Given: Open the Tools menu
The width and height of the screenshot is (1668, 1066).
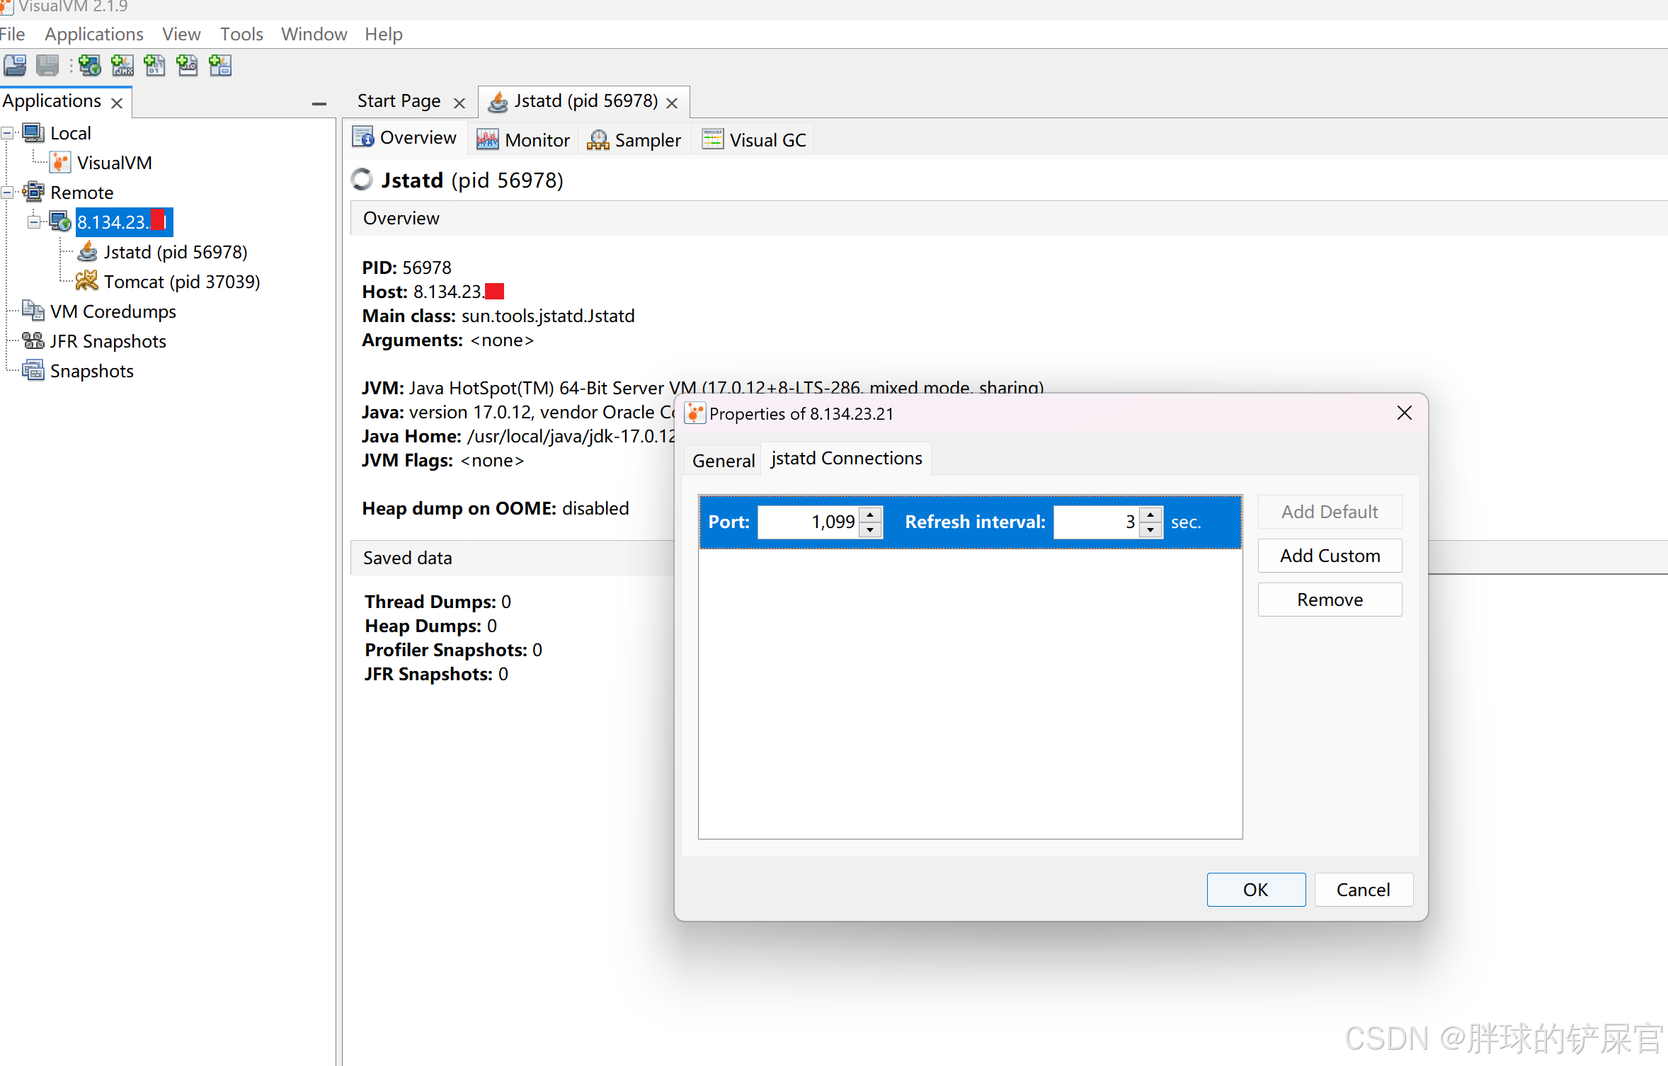Looking at the screenshot, I should (x=241, y=34).
